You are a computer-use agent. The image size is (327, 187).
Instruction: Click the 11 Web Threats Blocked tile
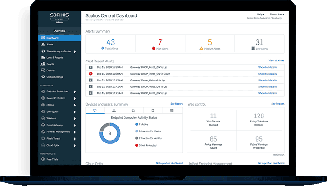coord(213,120)
